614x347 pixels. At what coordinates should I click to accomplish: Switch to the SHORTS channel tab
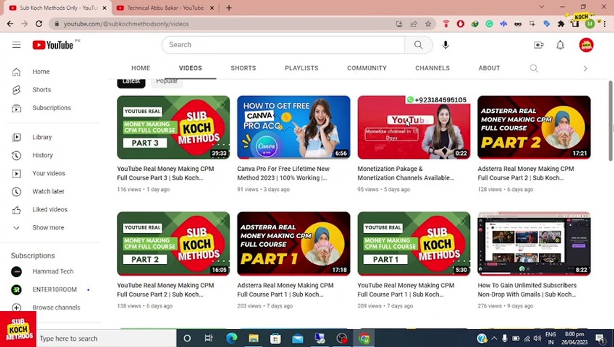(x=243, y=68)
